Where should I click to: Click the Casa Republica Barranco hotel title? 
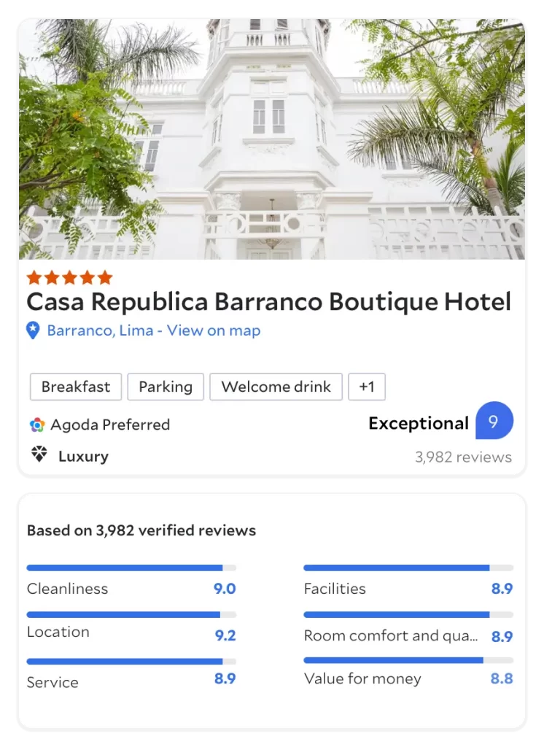(268, 302)
